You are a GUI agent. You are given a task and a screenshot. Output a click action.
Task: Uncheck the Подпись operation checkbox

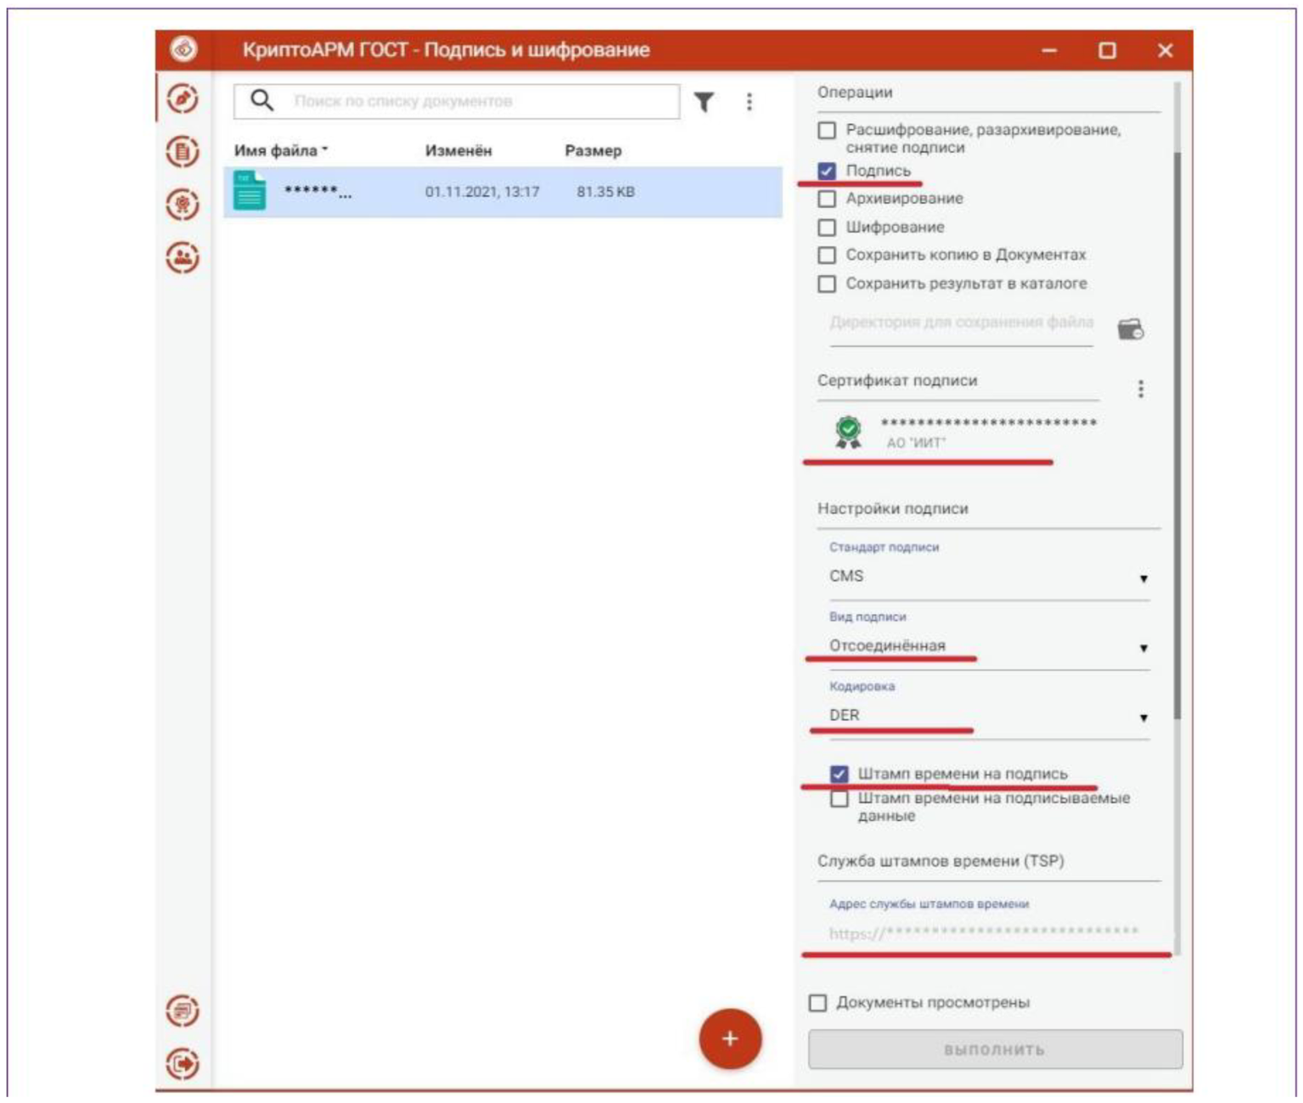pos(827,172)
